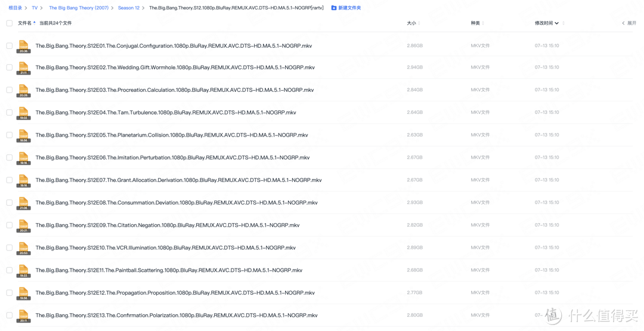Check the box for S12E02 file
The image size is (644, 331).
(9, 67)
